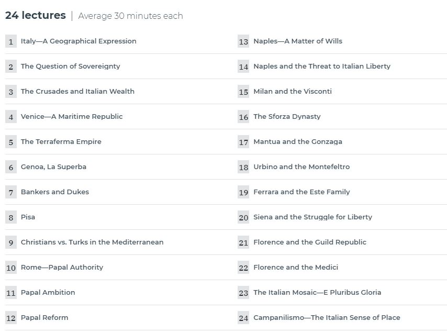Select Naples and the Threat to Italian Liberty
This screenshot has height=333, width=447.
pyautogui.click(x=322, y=66)
